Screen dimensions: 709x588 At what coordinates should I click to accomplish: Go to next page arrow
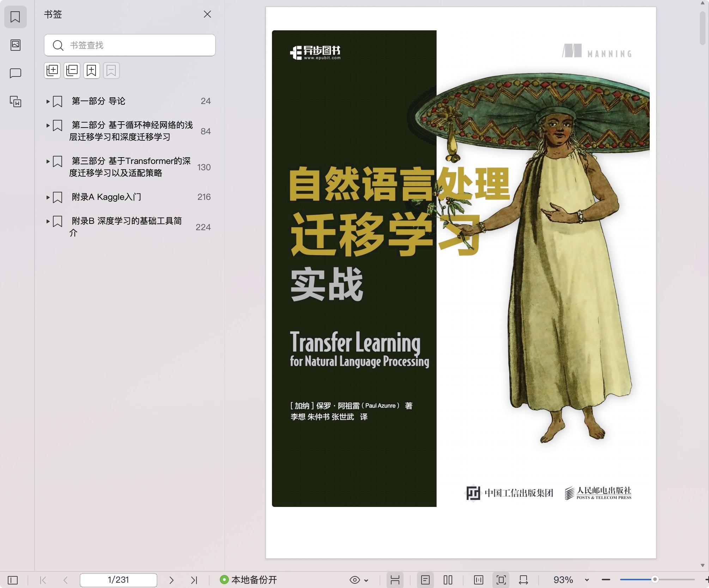point(171,580)
